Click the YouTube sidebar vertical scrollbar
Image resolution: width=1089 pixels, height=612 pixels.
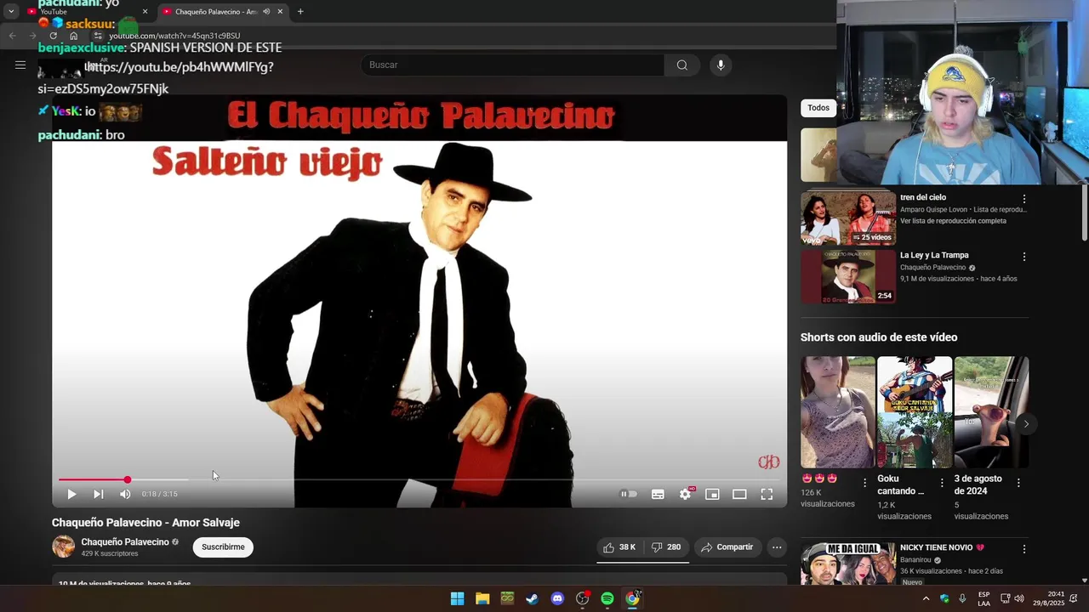(1084, 212)
